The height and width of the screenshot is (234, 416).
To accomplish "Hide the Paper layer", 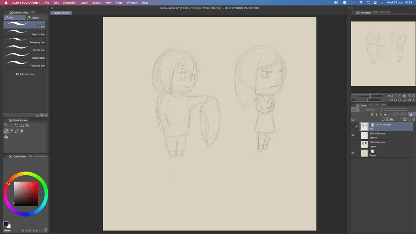I will [353, 153].
